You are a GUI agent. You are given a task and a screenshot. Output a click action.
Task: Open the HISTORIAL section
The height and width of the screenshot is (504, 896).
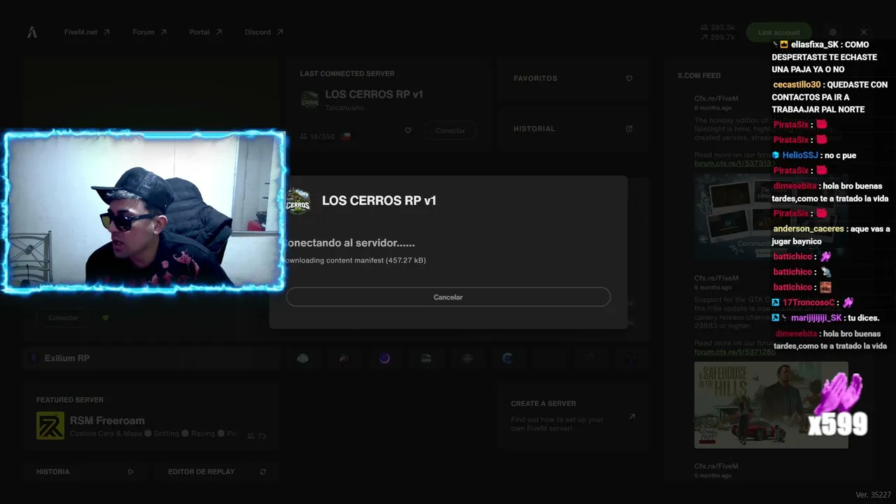pos(574,129)
